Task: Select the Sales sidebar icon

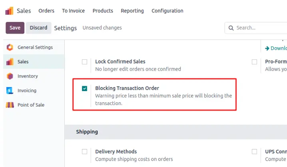Action: point(10,62)
